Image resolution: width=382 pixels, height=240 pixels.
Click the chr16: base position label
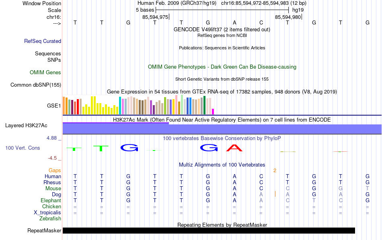coord(54,17)
